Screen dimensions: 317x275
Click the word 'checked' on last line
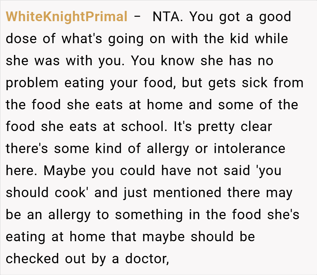pyautogui.click(x=29, y=259)
